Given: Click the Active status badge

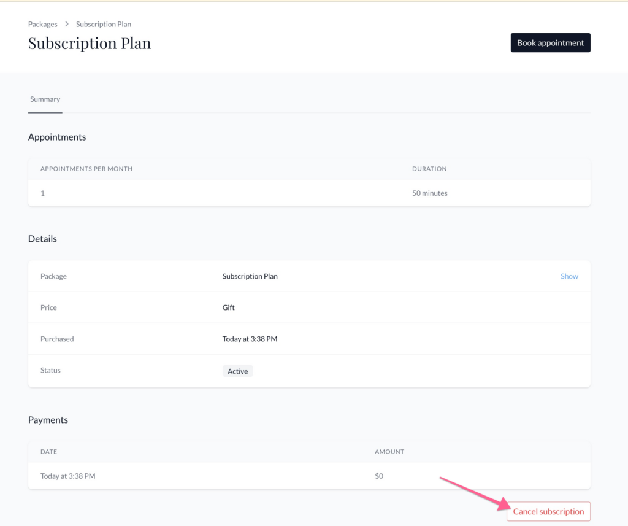Looking at the screenshot, I should [237, 371].
